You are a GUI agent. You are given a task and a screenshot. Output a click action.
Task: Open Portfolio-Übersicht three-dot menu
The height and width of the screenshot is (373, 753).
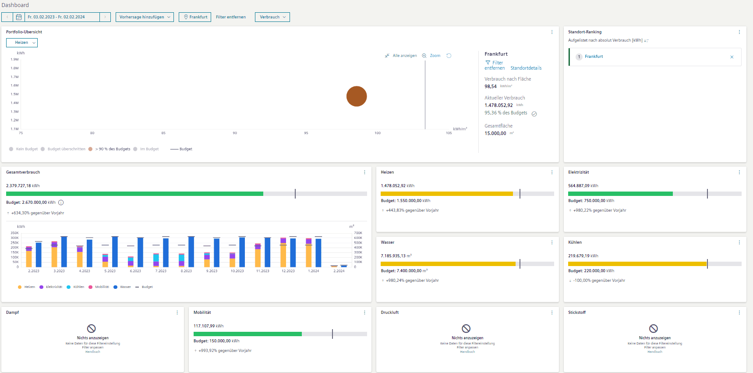[552, 32]
